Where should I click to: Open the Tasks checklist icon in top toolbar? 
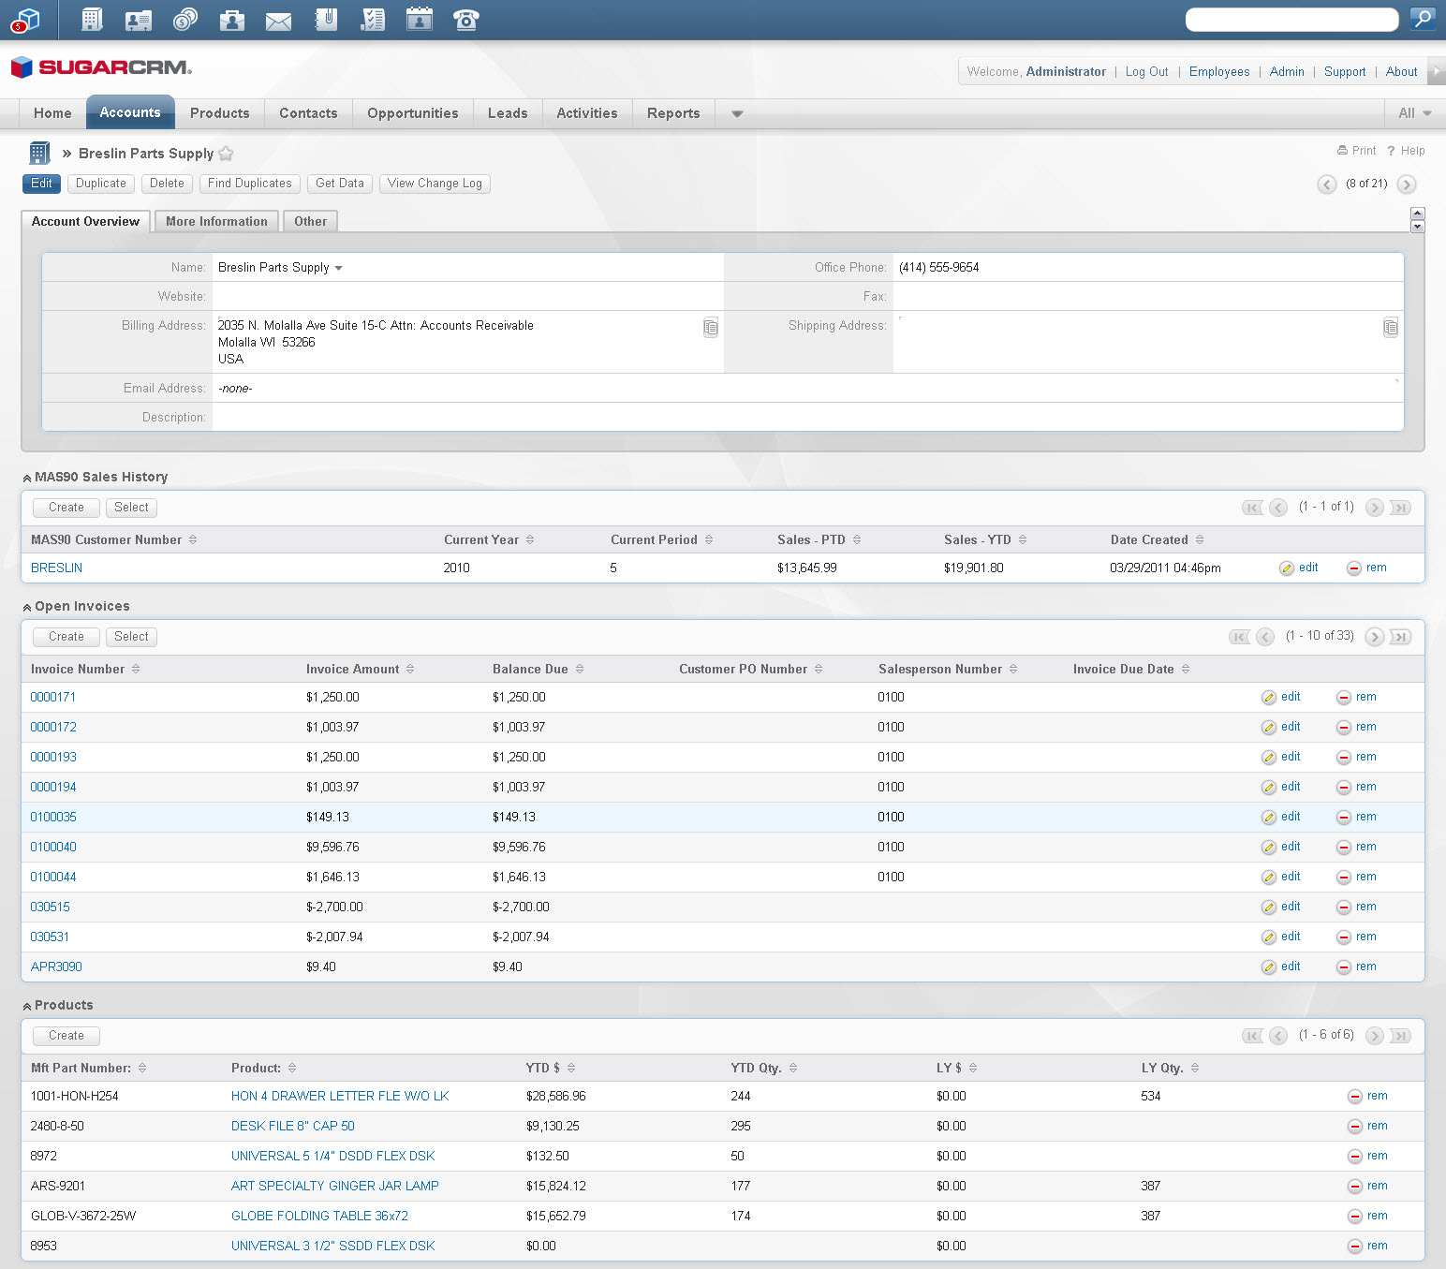click(373, 19)
